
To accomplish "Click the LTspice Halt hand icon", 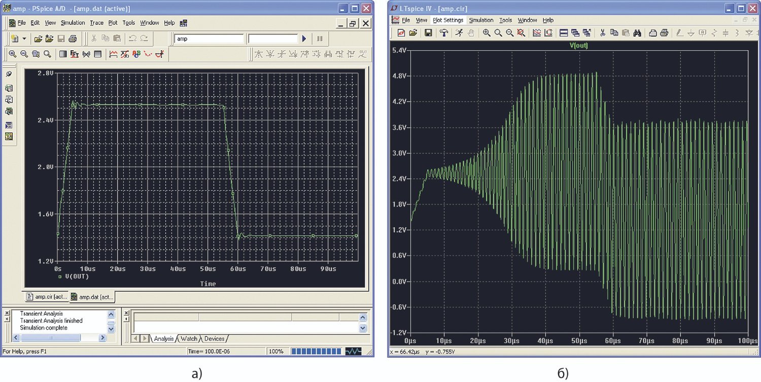I will pyautogui.click(x=471, y=33).
